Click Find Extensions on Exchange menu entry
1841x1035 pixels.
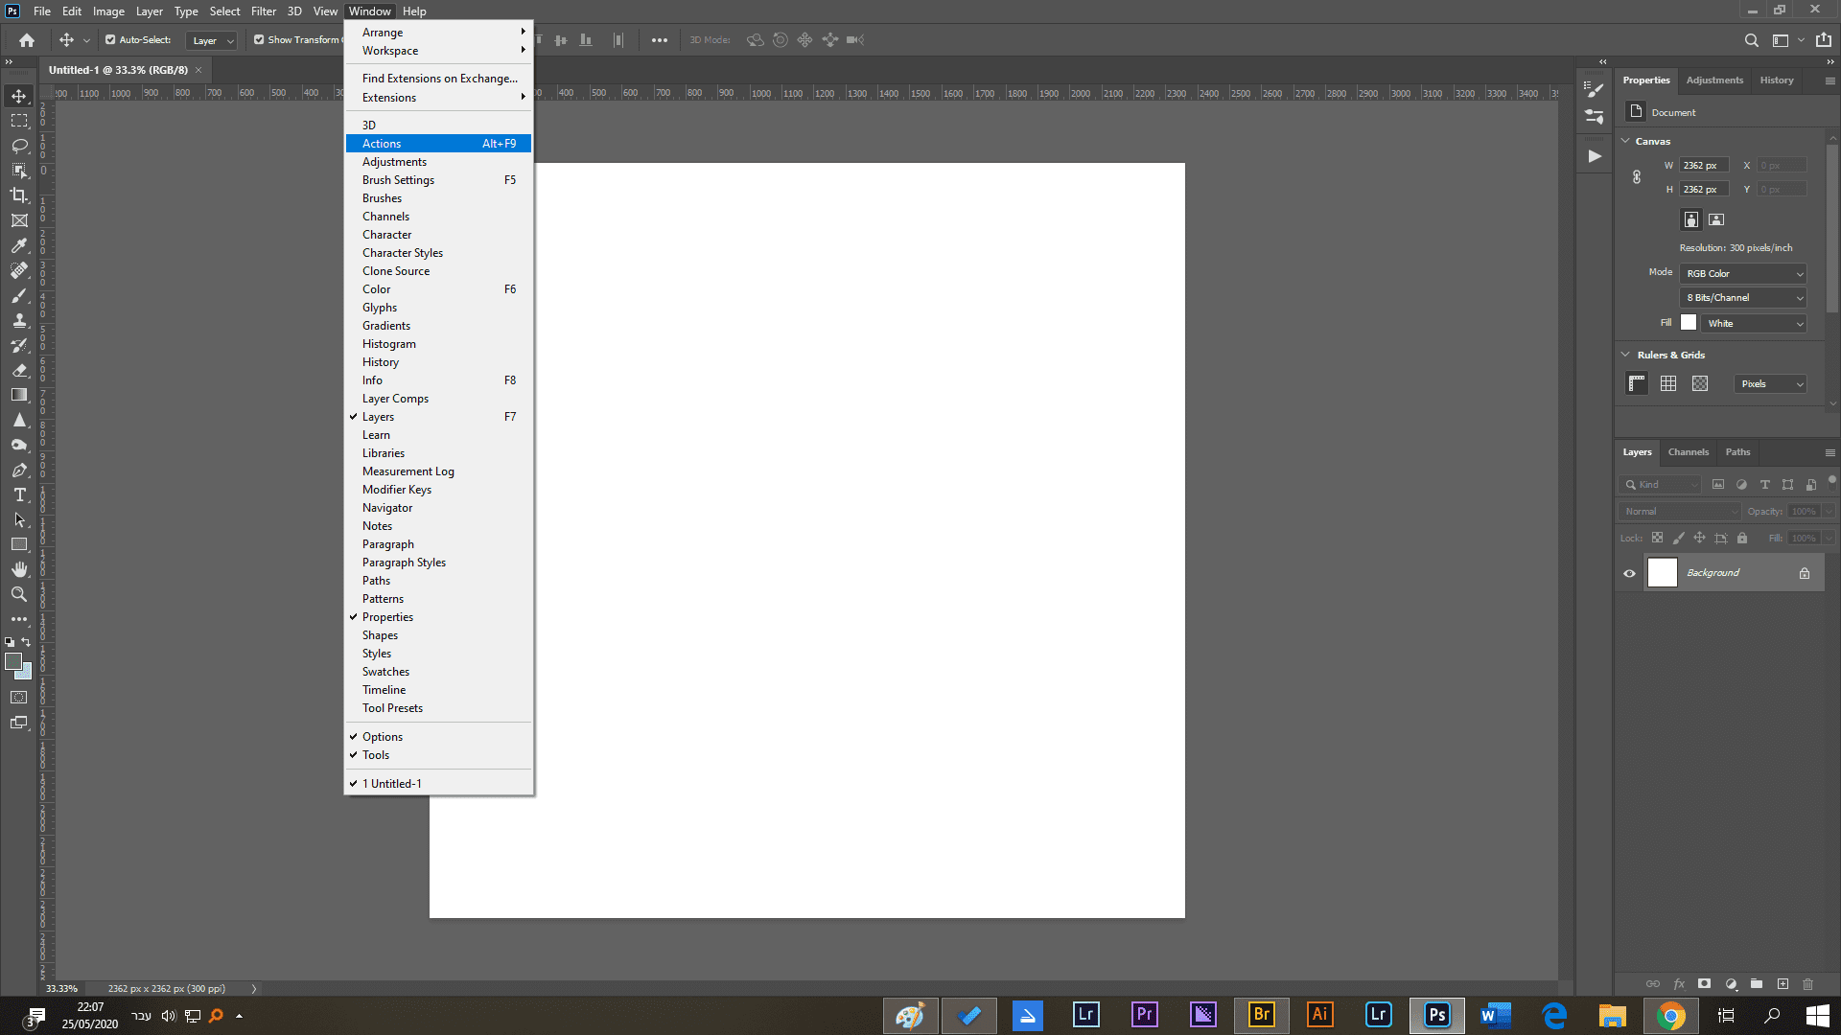[x=439, y=79]
